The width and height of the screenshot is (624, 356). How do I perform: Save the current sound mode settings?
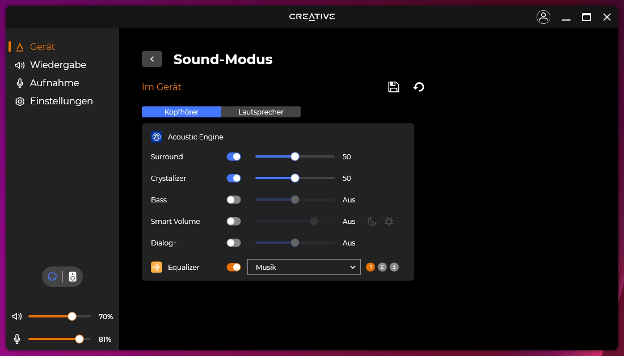pyautogui.click(x=393, y=87)
